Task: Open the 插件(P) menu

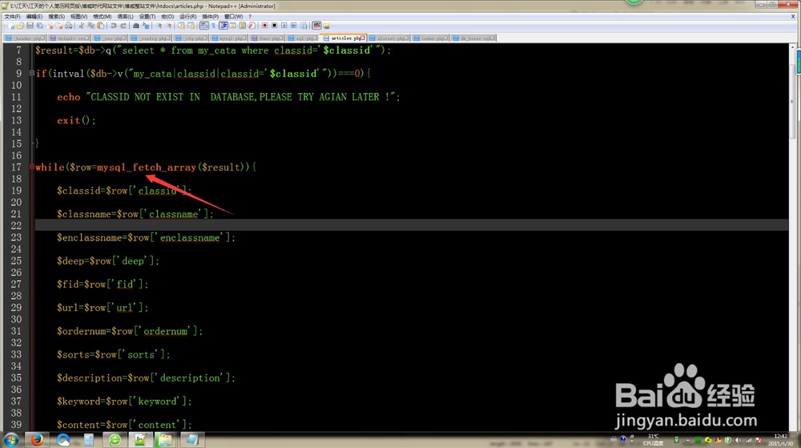Action: 211,16
